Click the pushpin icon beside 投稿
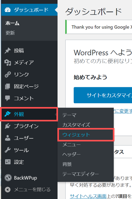Image resolution: width=132 pixels, height=199 pixels. point(8,50)
